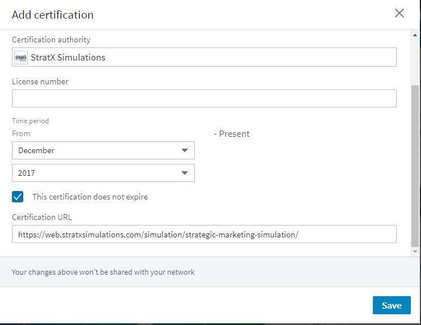Screen dimensions: 421x325
Task: Save the certification
Action: pyautogui.click(x=391, y=305)
